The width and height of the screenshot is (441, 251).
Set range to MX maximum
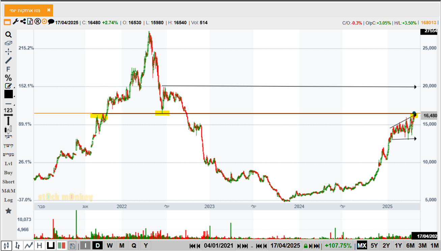tap(362, 246)
